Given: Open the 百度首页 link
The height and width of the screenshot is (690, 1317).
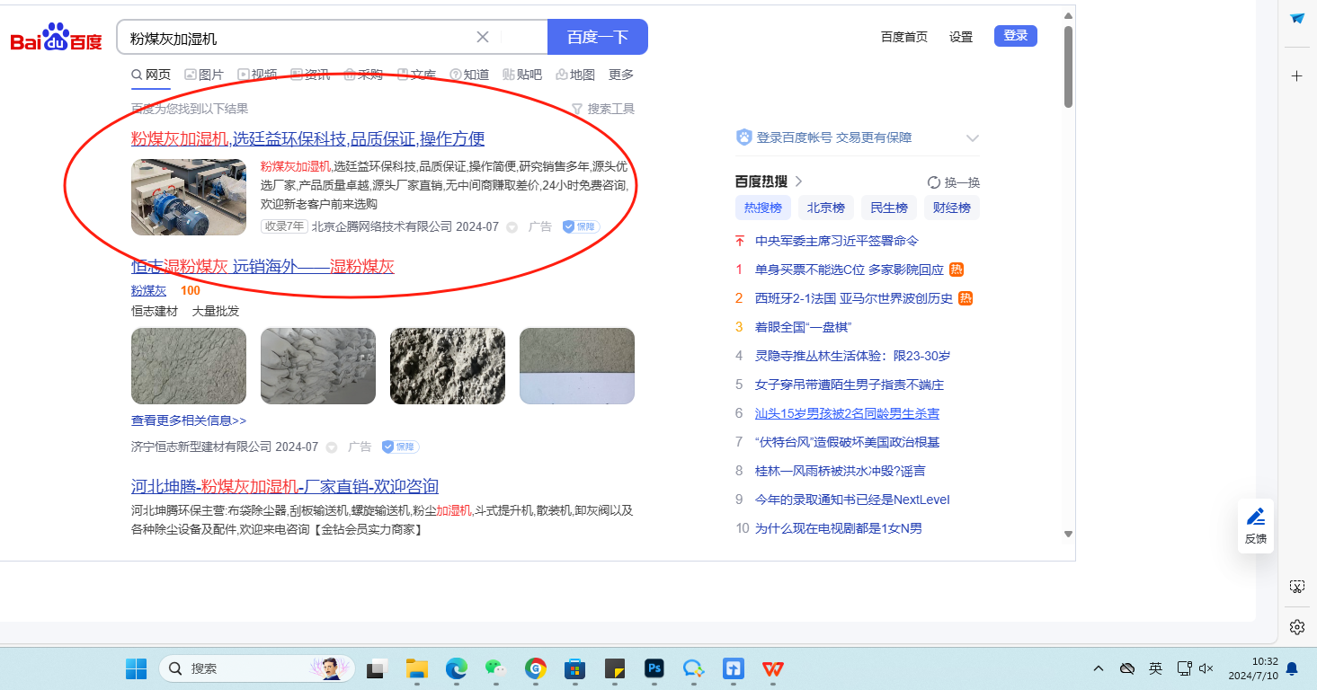Looking at the screenshot, I should [904, 37].
